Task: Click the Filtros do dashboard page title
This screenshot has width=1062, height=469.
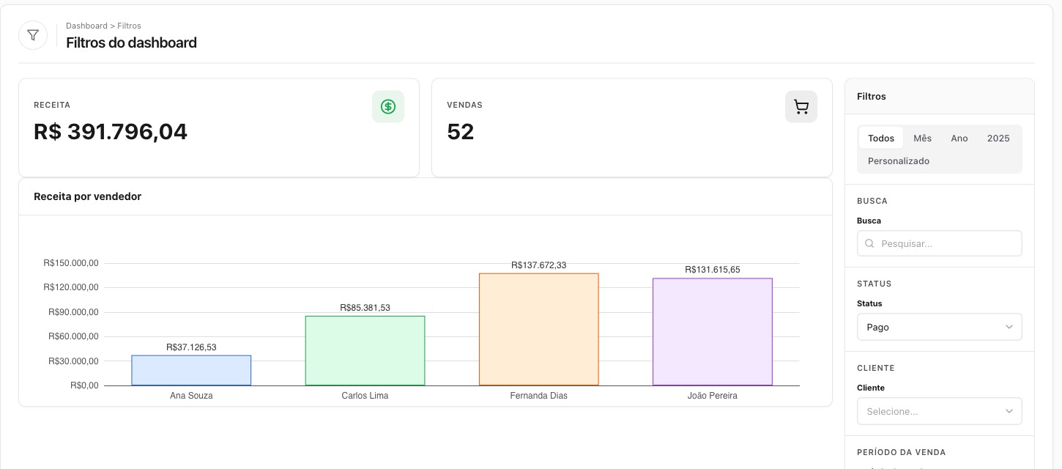Action: pyautogui.click(x=132, y=43)
